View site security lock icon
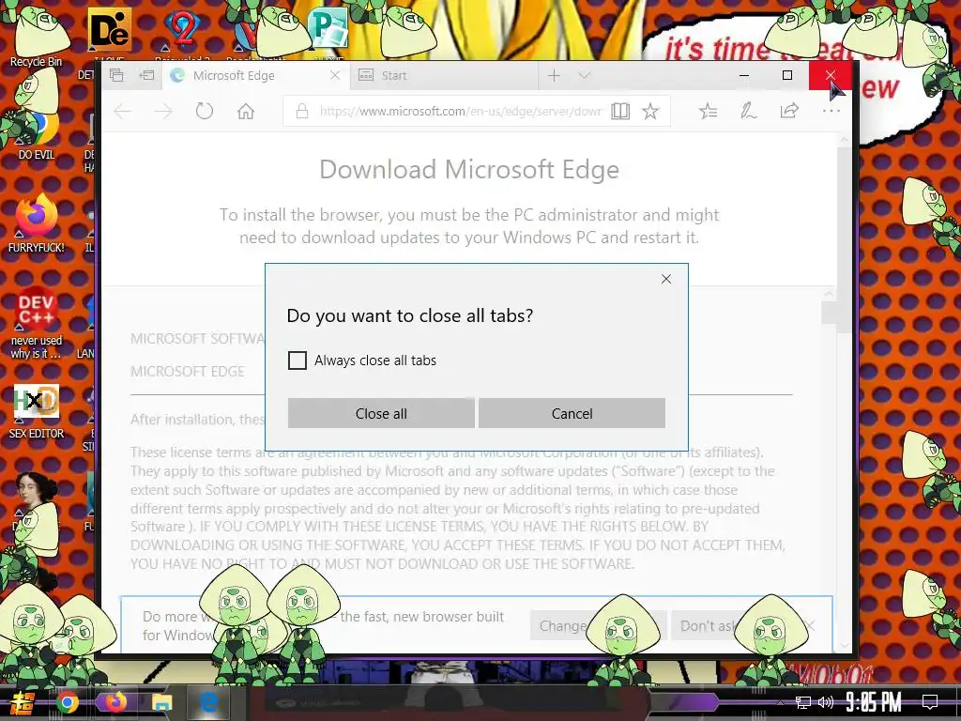 (x=301, y=111)
